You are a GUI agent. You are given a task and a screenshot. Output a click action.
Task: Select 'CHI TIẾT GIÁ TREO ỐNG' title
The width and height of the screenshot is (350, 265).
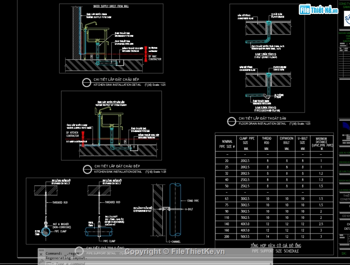point(105,248)
